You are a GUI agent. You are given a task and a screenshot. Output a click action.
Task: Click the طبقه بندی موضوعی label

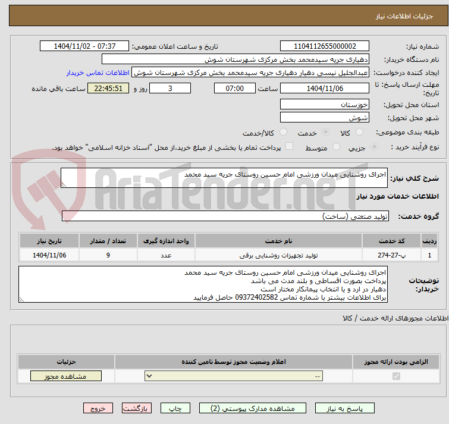(407, 132)
